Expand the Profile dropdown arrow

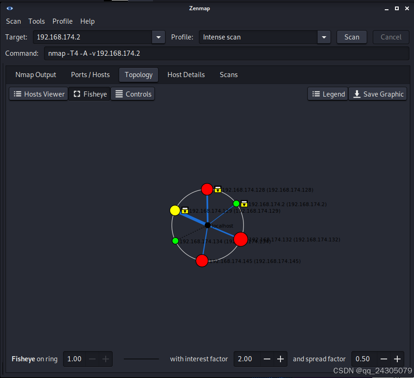click(x=324, y=37)
